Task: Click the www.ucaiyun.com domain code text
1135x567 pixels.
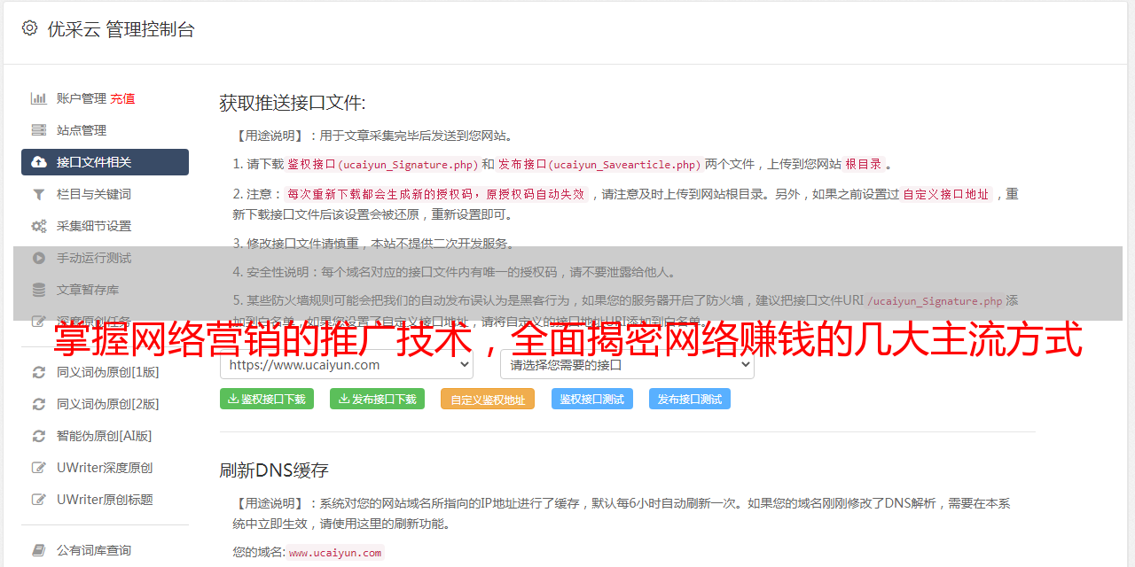Action: point(335,553)
